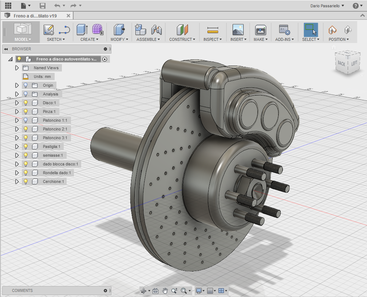Expand the COMMENTS panel plus button
The height and width of the screenshot is (297, 367).
(105, 290)
